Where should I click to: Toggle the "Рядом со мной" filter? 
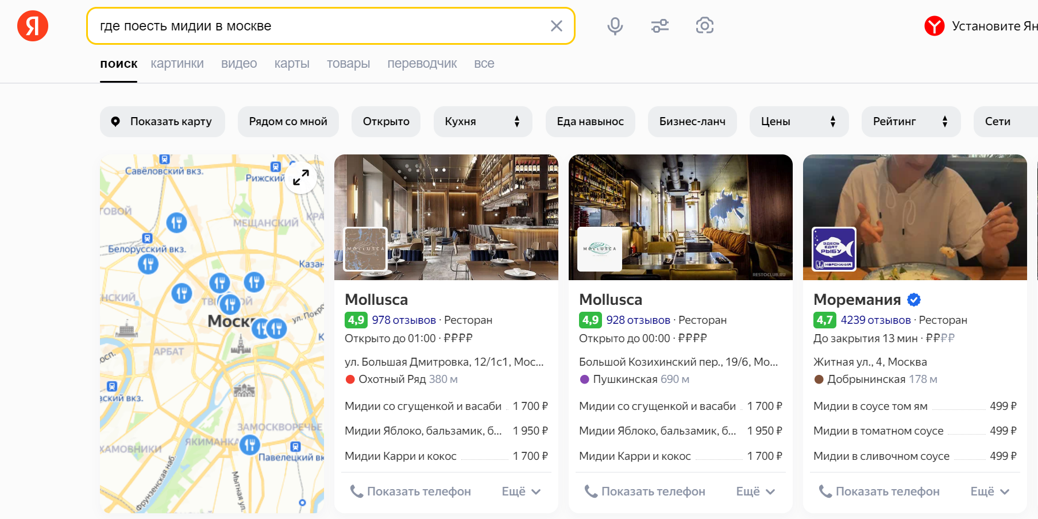(x=288, y=122)
